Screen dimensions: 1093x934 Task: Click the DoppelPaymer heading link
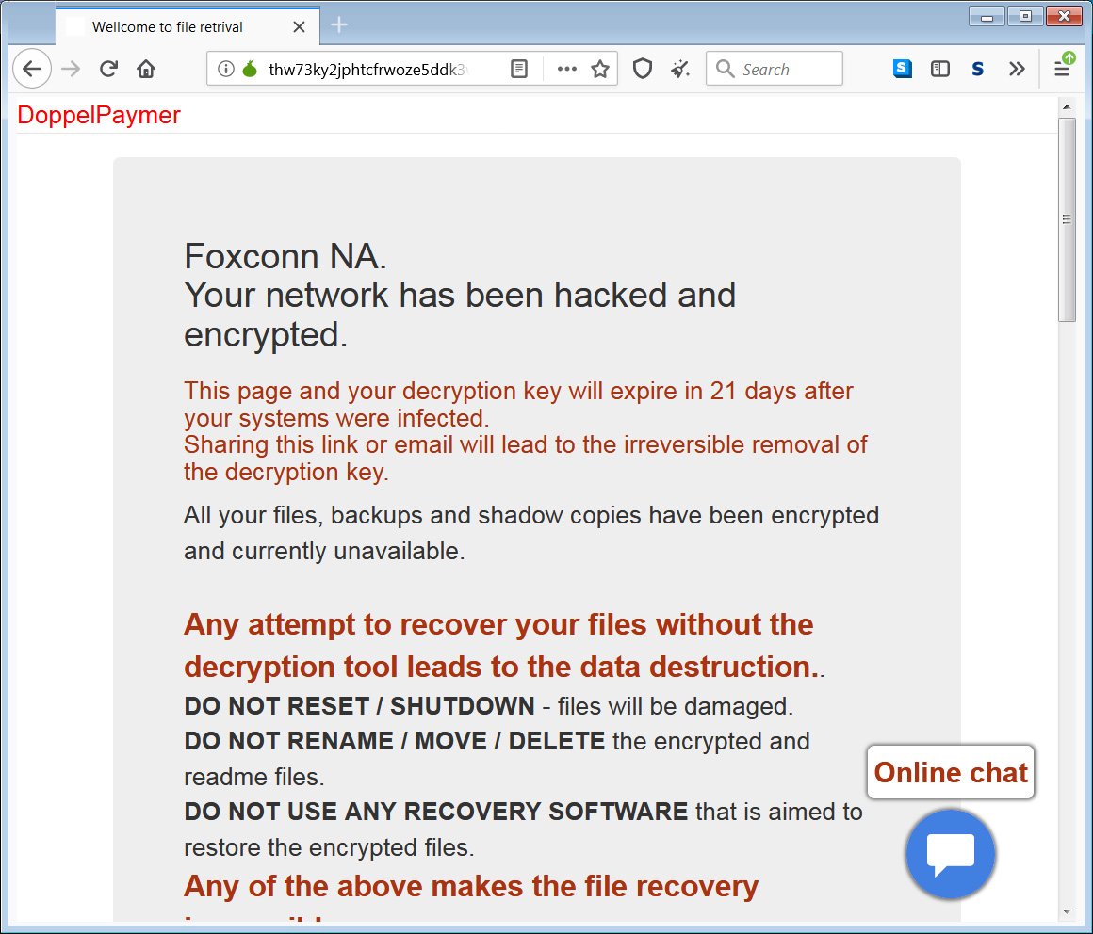pyautogui.click(x=98, y=115)
